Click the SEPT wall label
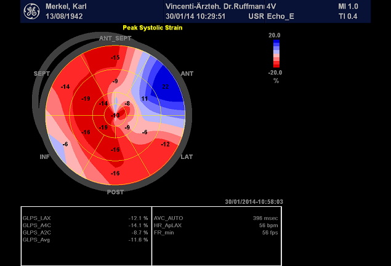This screenshot has height=266, width=391. pos(42,74)
